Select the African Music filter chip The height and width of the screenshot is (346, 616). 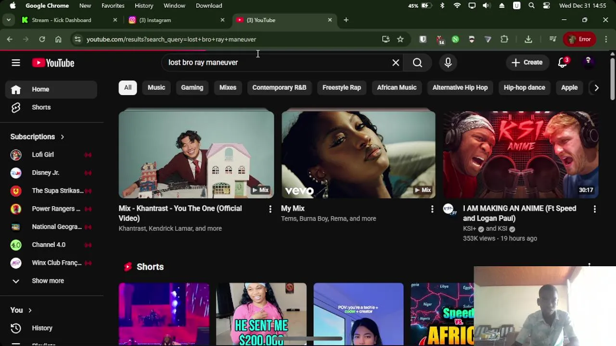397,87
